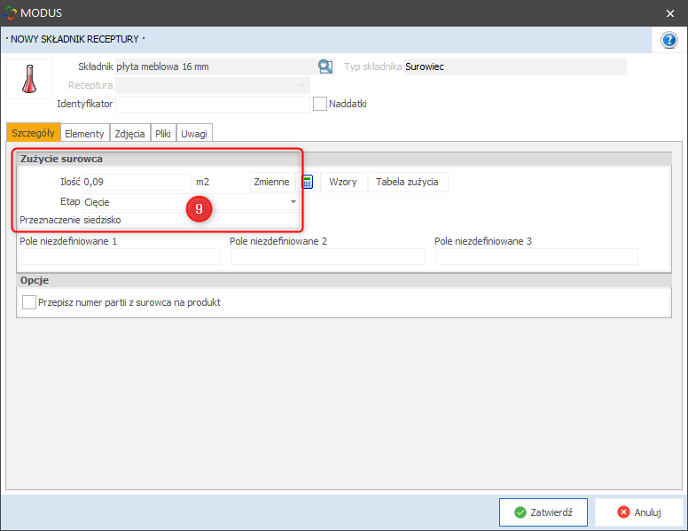Click the Wzory formulas button
688x531 pixels.
coord(343,182)
